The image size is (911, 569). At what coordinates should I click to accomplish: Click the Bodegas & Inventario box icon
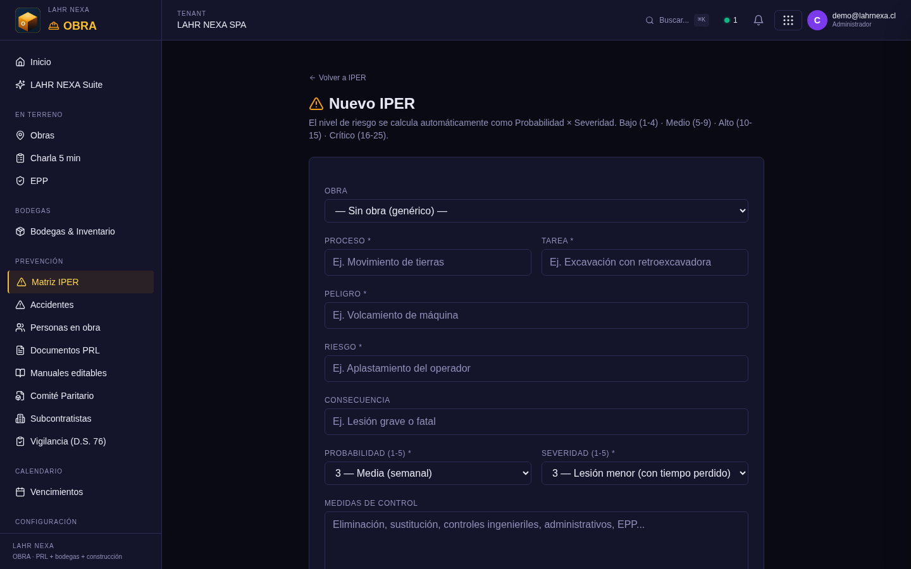20,231
